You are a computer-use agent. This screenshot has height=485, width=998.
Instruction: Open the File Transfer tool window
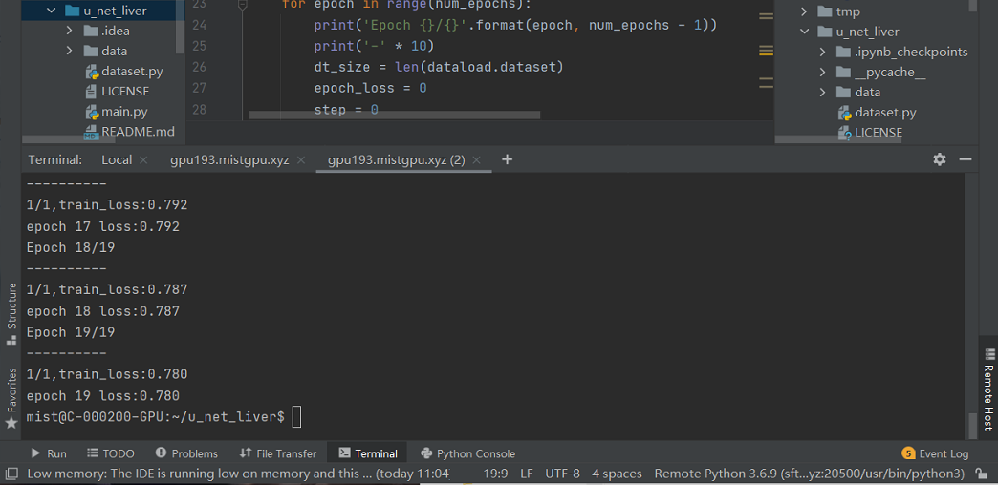point(277,453)
